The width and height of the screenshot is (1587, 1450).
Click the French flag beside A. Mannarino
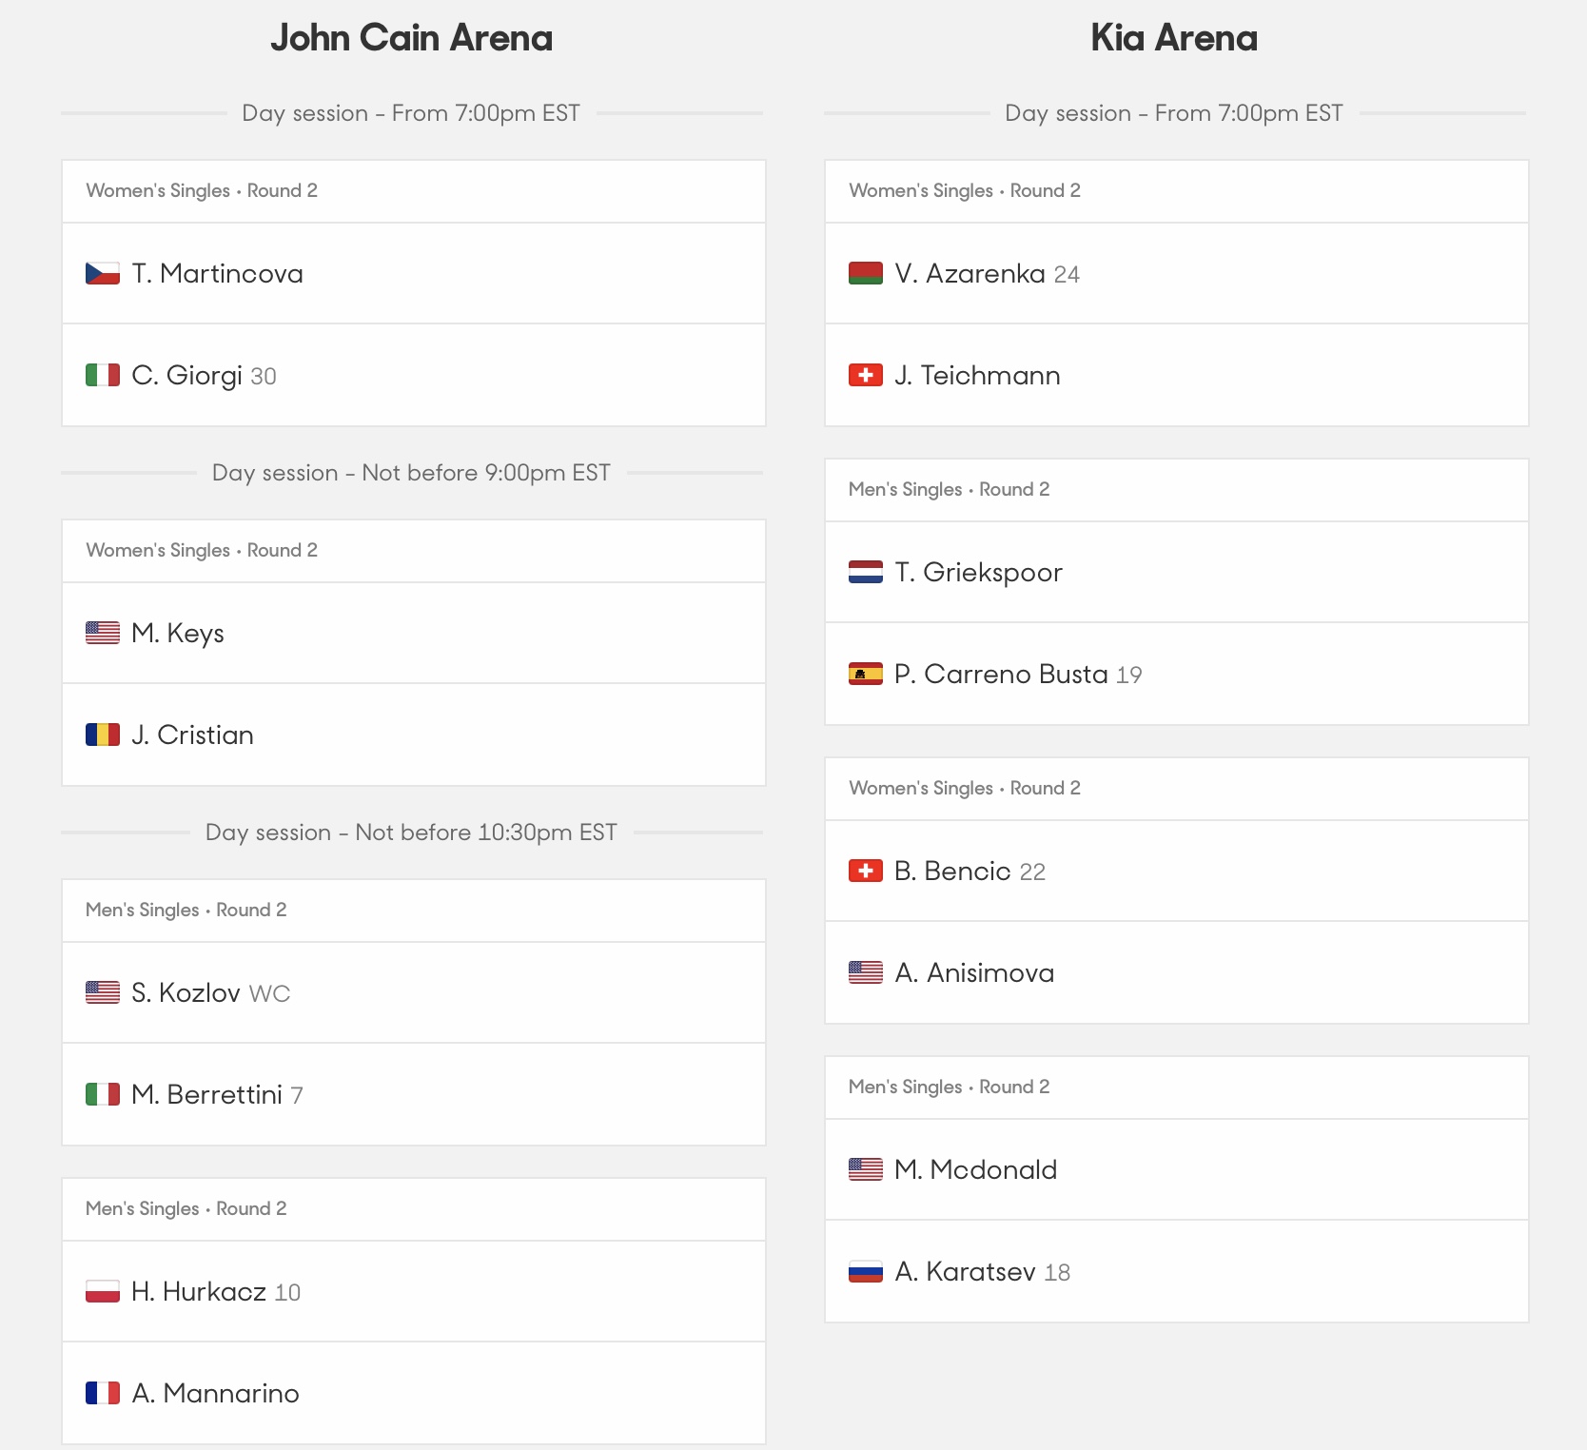click(103, 1393)
